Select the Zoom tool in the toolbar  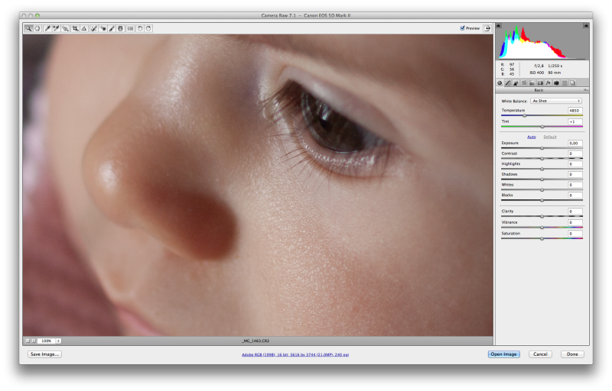coord(28,28)
